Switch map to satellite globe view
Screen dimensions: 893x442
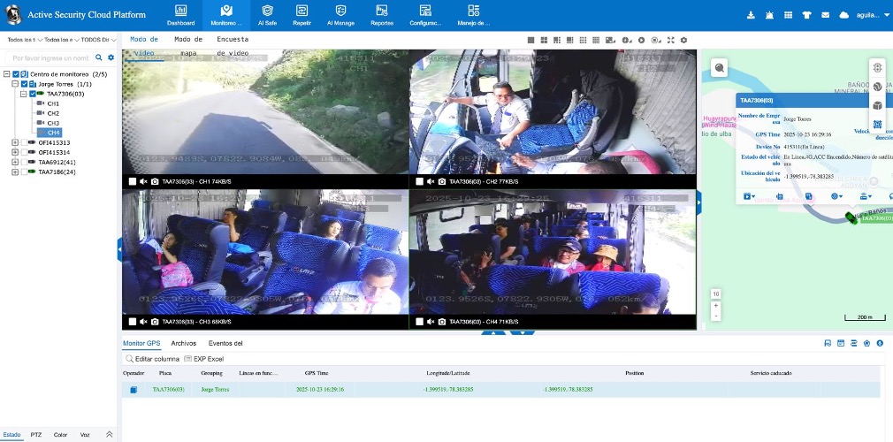click(x=878, y=87)
